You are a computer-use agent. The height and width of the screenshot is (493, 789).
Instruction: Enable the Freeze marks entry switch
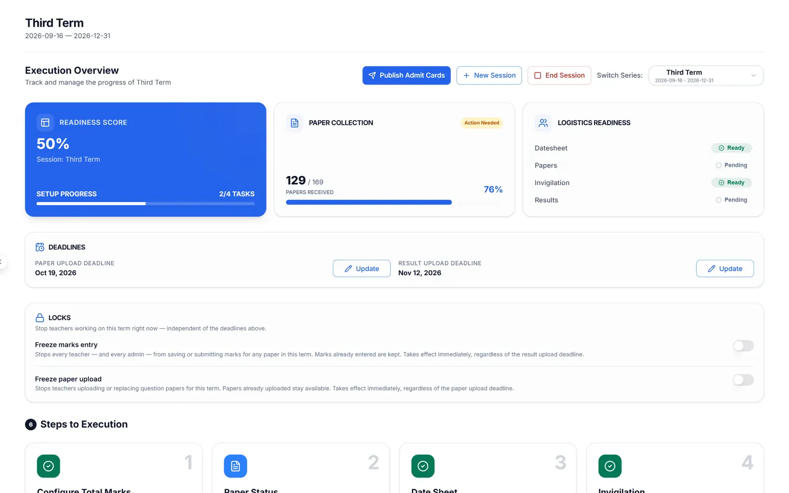(743, 346)
